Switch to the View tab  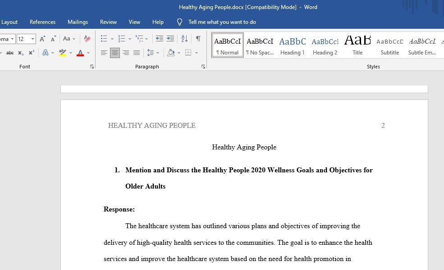pos(134,22)
